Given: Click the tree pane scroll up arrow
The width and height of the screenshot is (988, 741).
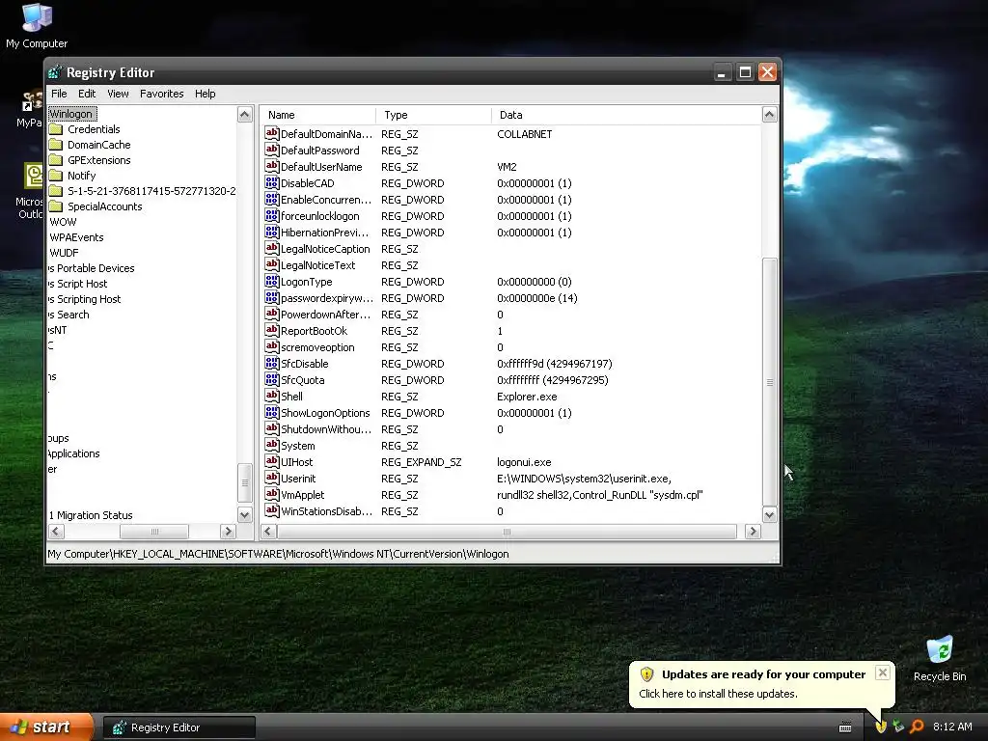Looking at the screenshot, I should [x=244, y=114].
